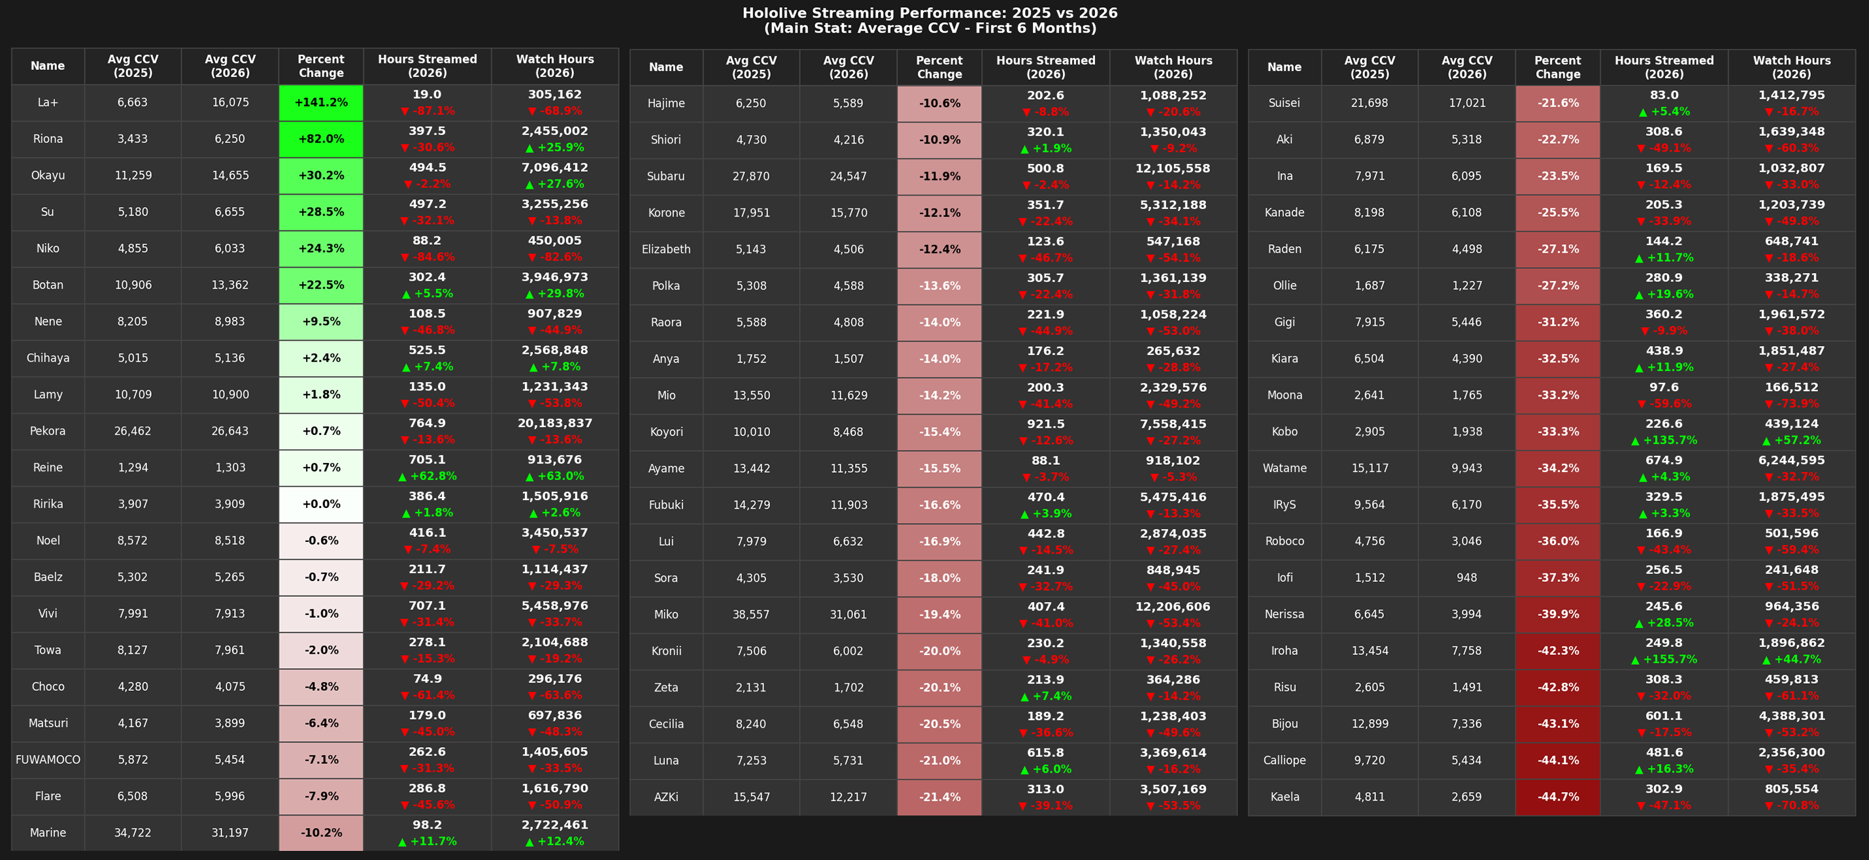Click Marine's 2025 Avg CCV "34,722"
This screenshot has width=1869, height=860.
tap(133, 833)
